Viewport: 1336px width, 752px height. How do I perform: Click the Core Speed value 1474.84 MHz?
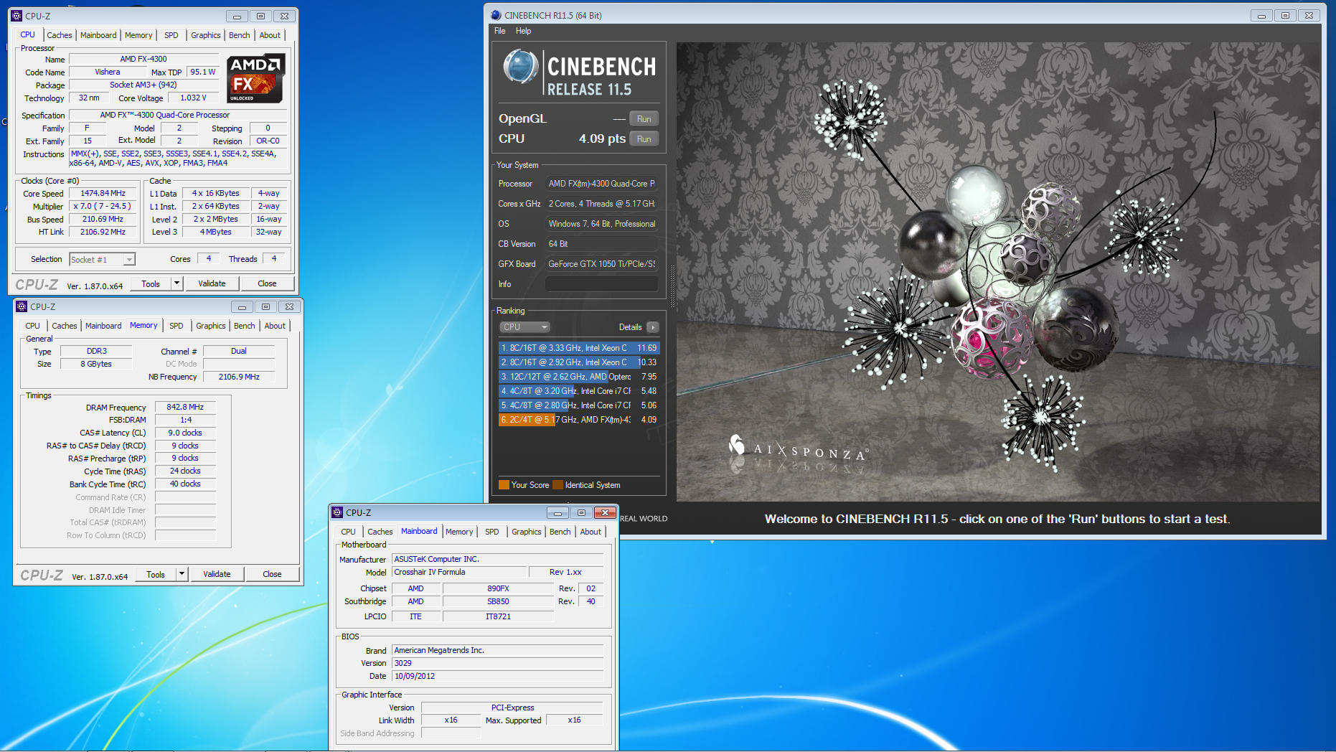point(103,194)
